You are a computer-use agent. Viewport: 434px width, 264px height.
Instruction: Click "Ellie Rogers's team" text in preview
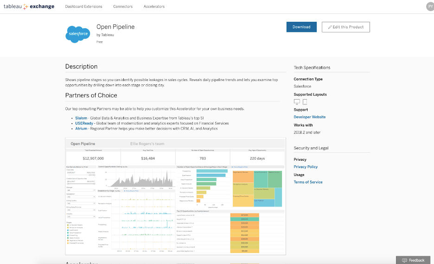coord(147,144)
